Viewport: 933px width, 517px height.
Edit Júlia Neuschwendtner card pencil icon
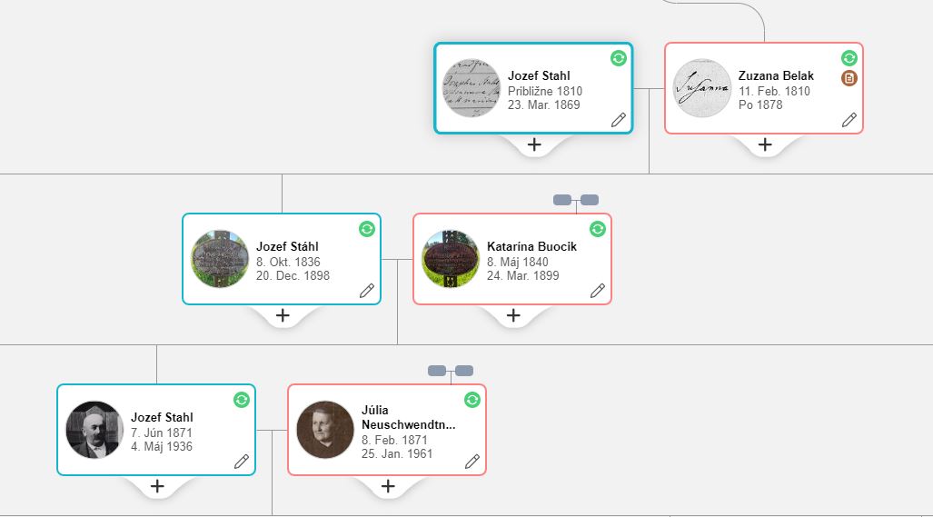472,462
